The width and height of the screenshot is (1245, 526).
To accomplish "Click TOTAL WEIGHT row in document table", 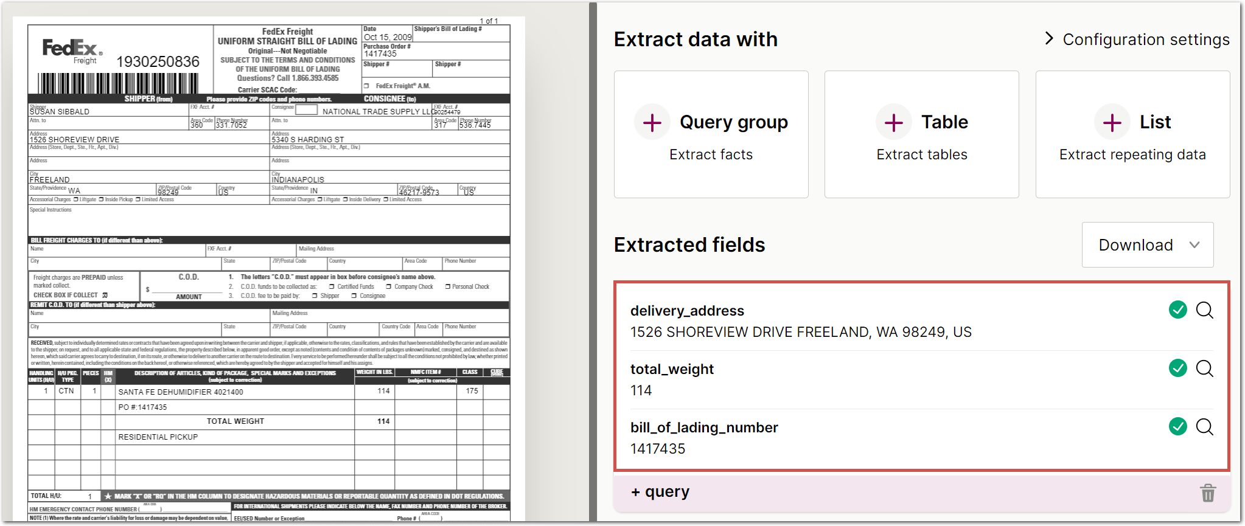I will click(x=268, y=421).
